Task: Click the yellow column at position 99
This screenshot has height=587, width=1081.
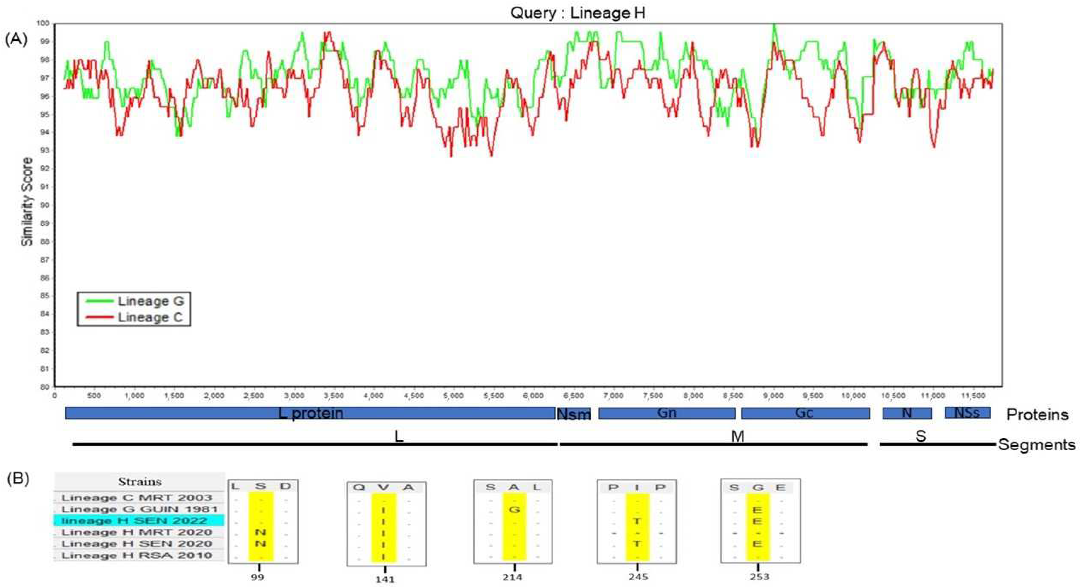Action: tap(261, 527)
